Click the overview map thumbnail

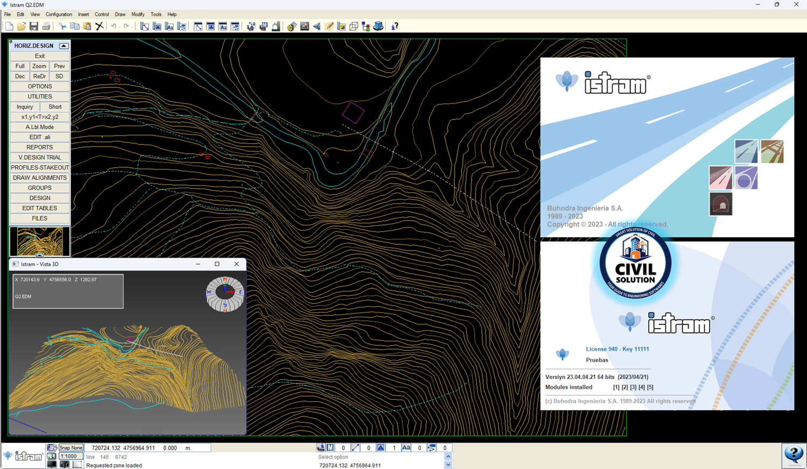coord(40,241)
